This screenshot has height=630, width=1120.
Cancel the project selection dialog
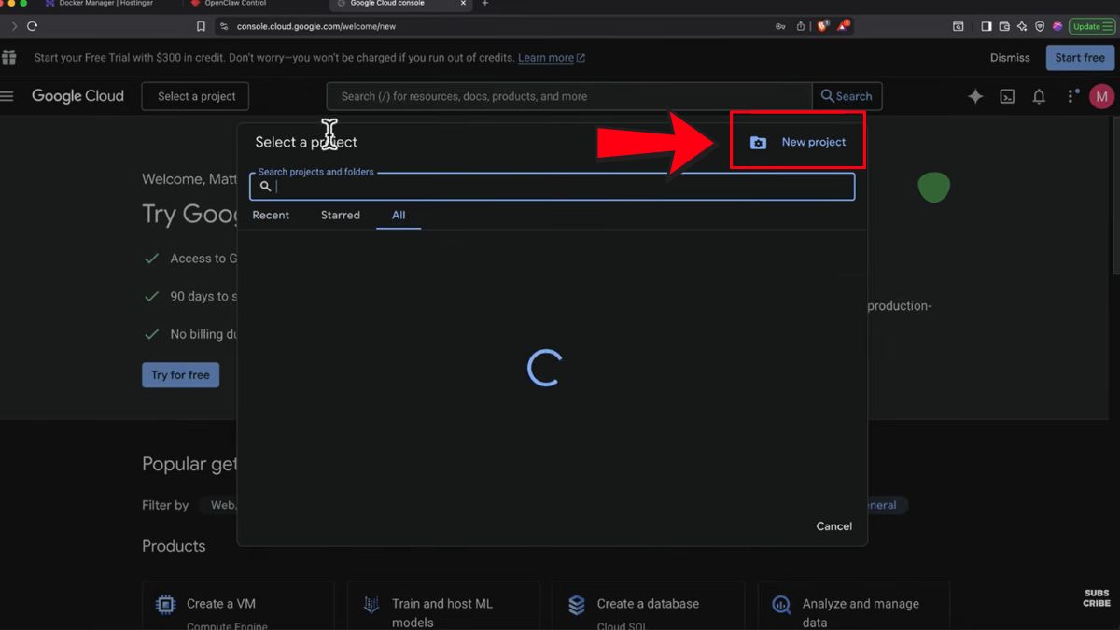833,525
